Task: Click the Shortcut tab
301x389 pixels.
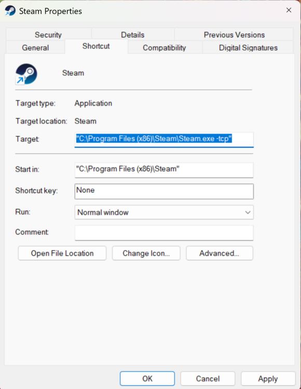Action: coord(96,46)
